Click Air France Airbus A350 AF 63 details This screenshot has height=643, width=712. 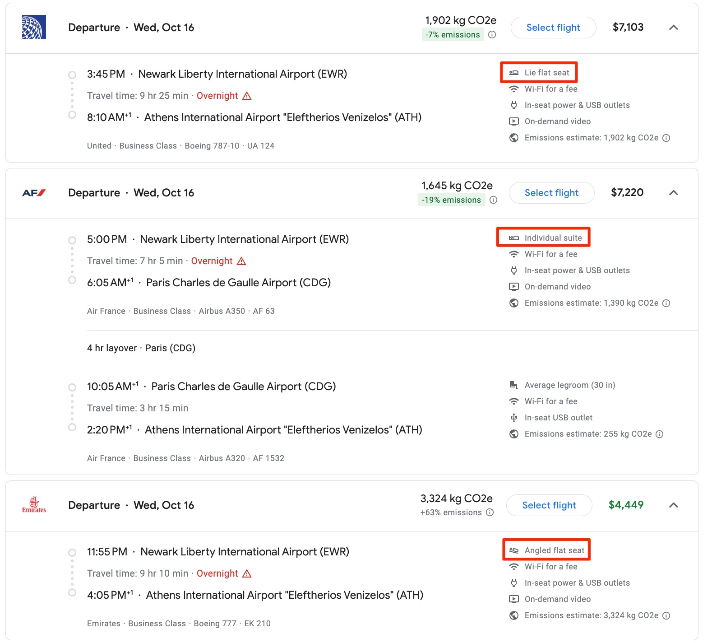click(180, 311)
